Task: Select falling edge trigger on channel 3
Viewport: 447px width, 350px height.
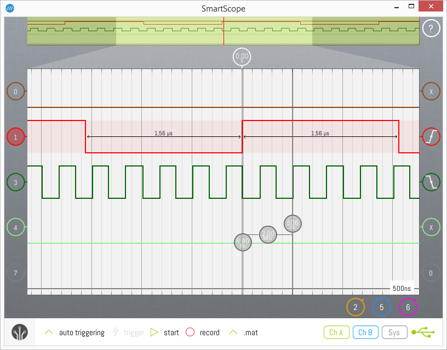Action: (x=431, y=182)
